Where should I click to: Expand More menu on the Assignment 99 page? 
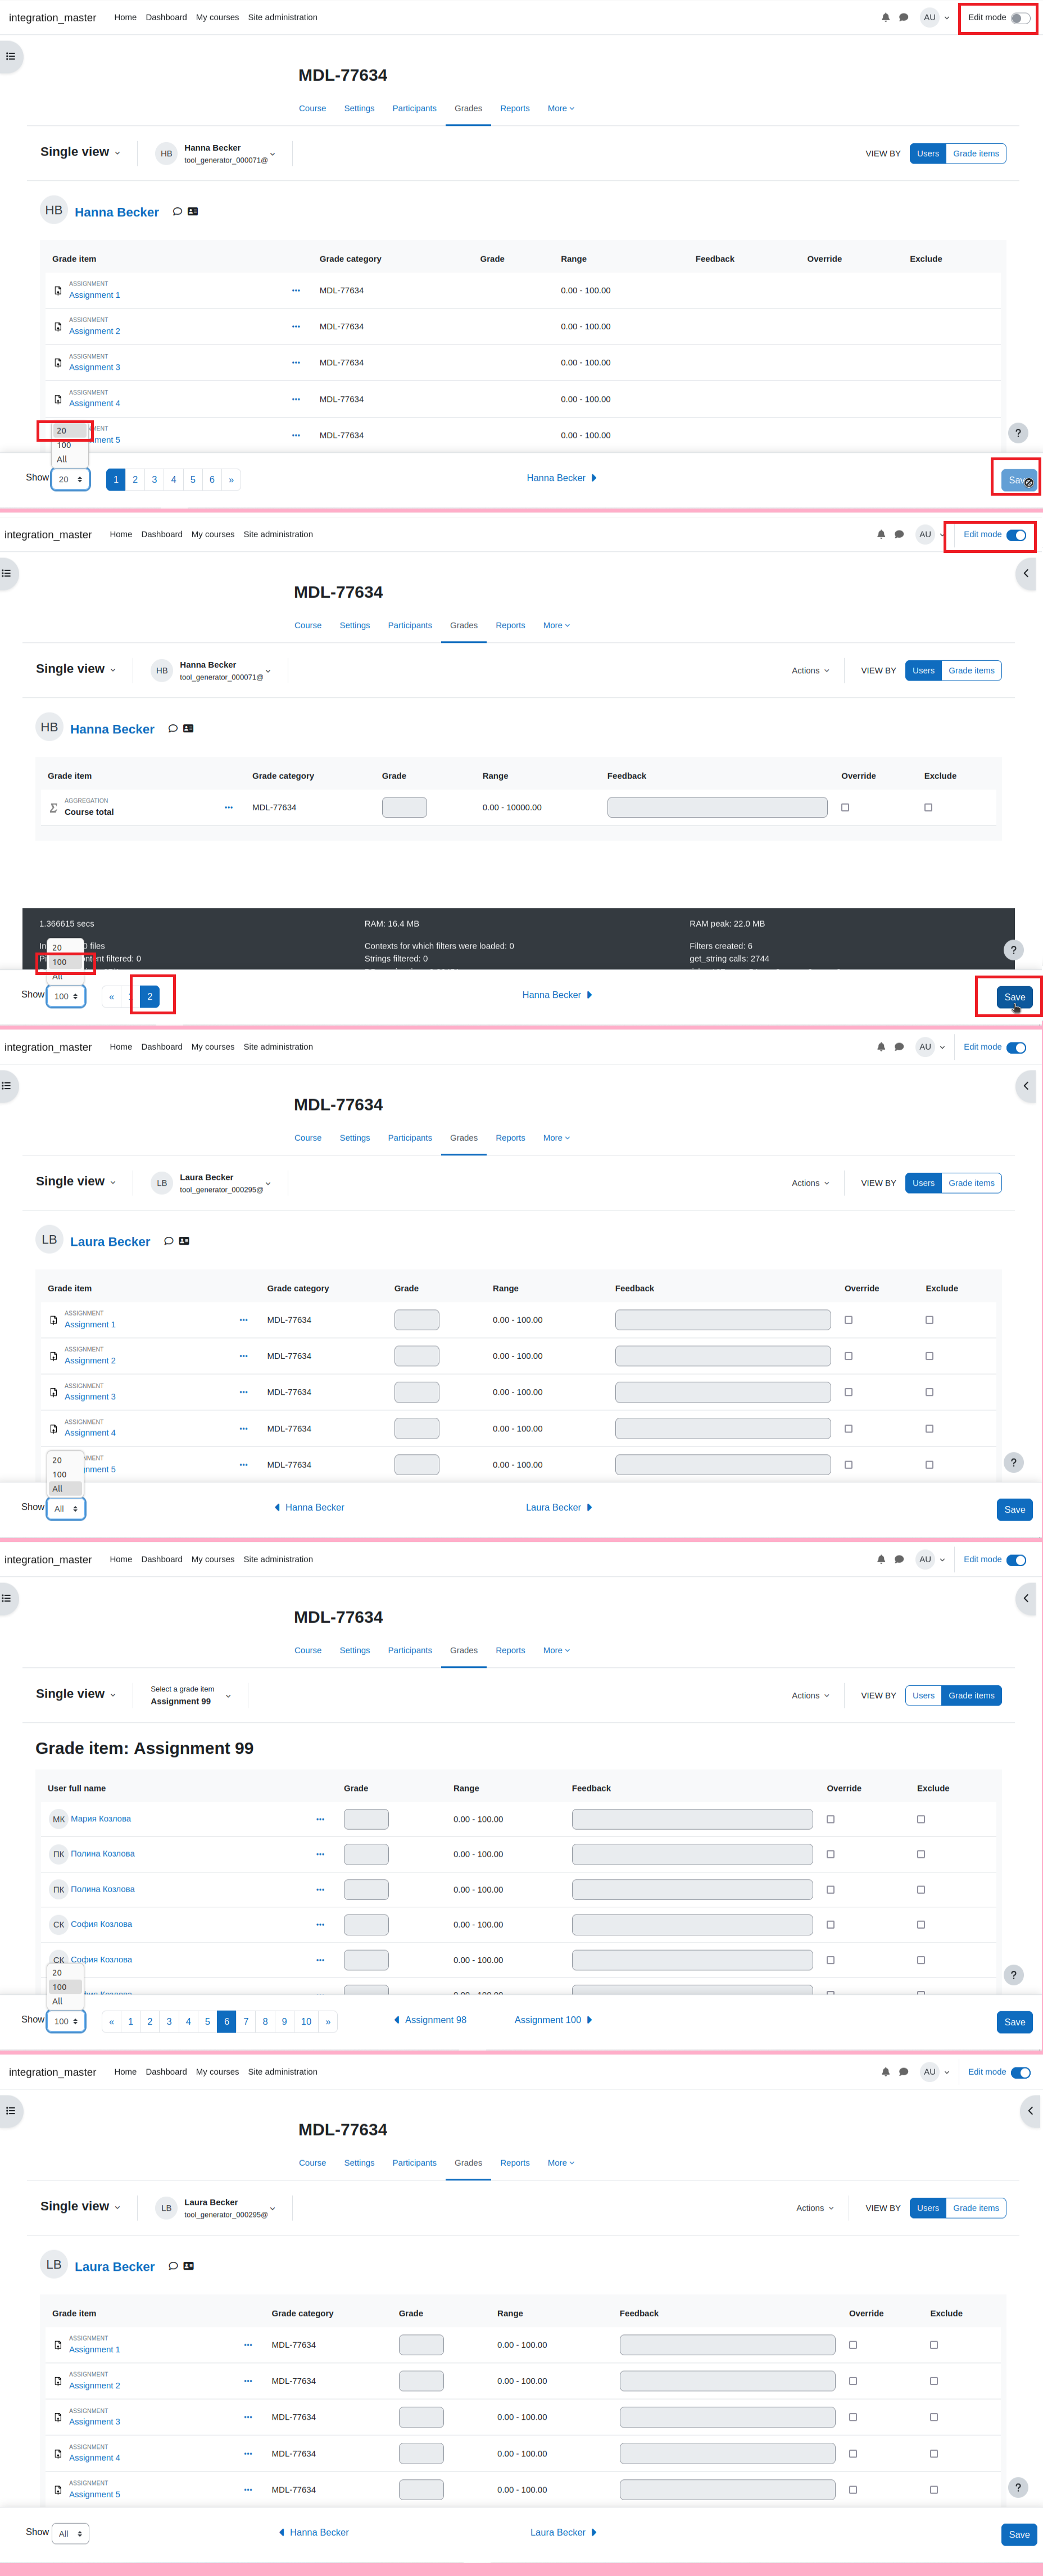(x=556, y=1650)
